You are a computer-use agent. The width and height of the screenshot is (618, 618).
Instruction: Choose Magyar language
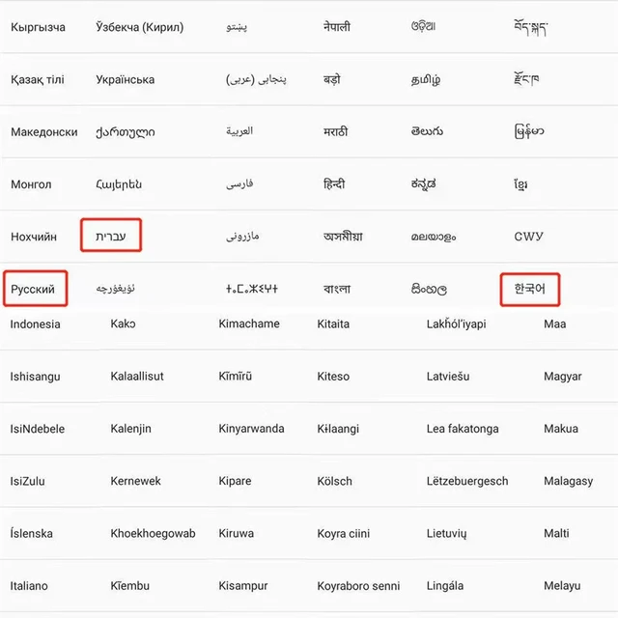click(563, 377)
